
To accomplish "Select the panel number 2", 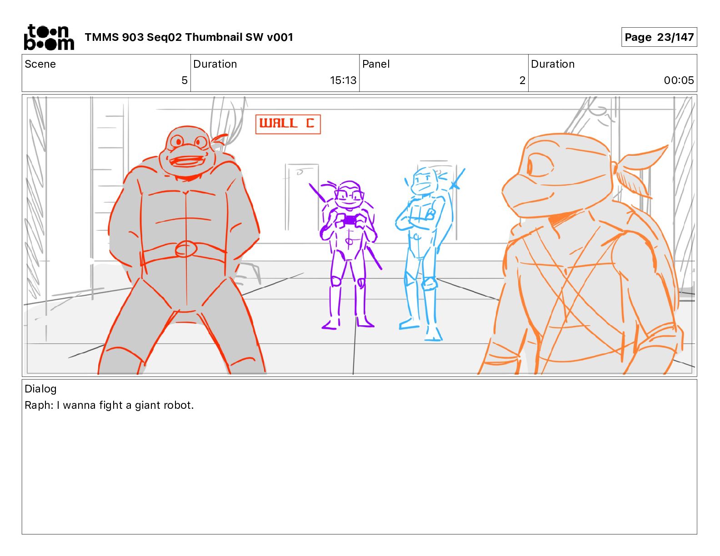I will tap(522, 80).
